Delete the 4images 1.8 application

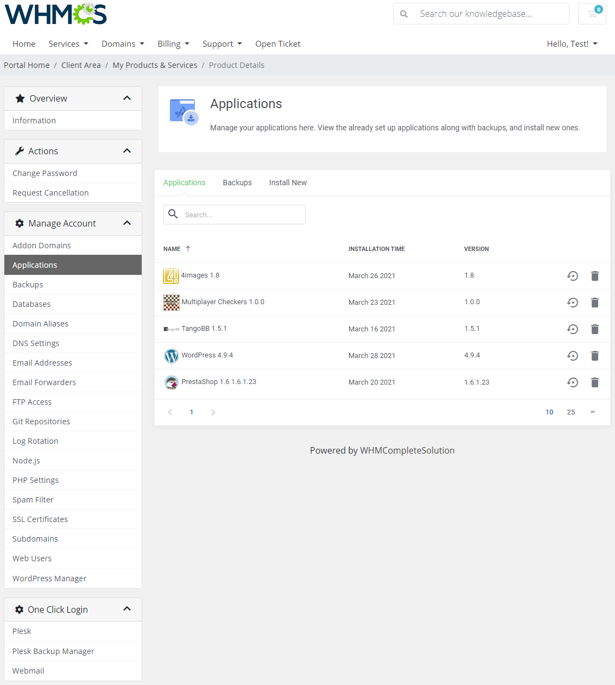(595, 276)
